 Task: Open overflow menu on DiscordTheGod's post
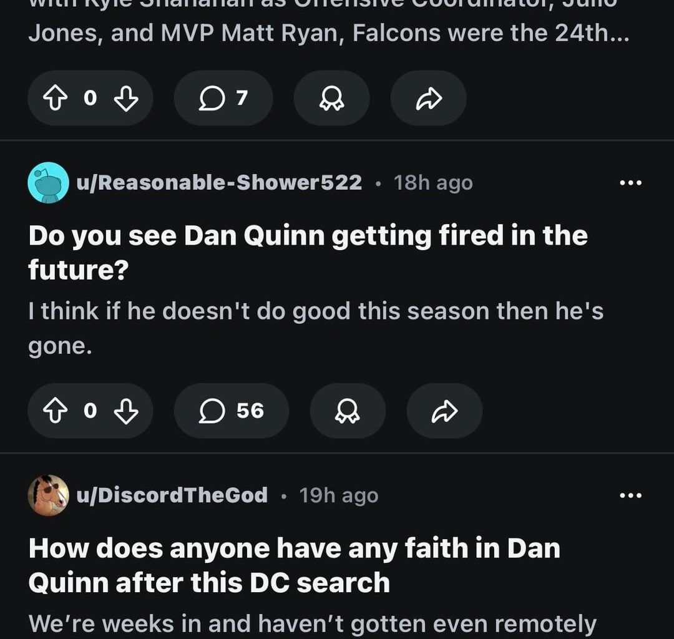point(632,494)
